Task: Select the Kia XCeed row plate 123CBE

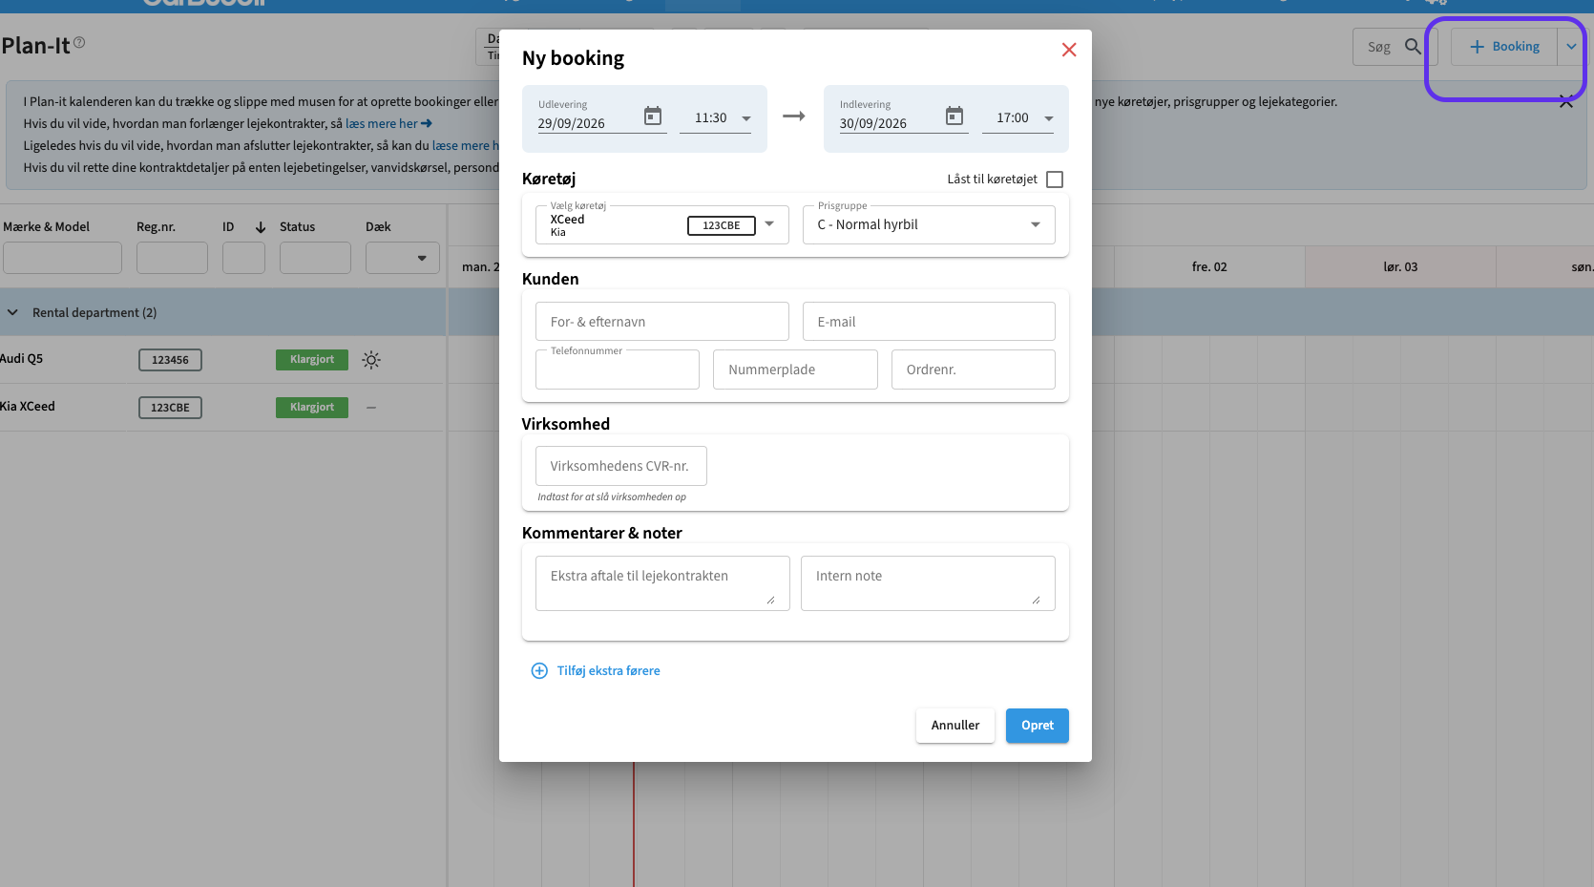Action: pyautogui.click(x=170, y=408)
